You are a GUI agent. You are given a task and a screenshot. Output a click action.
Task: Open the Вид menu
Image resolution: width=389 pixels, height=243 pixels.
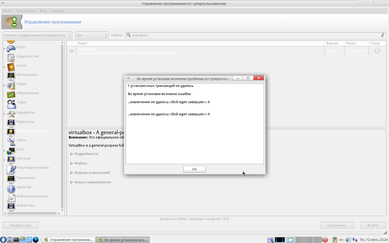[x=43, y=11]
